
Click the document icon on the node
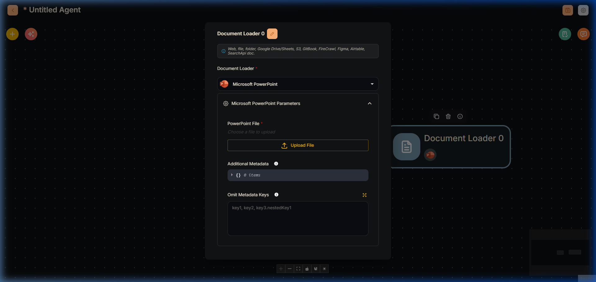407,147
